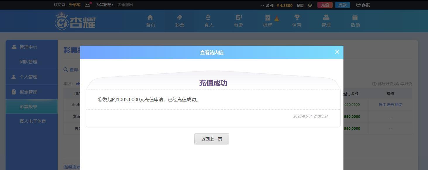Open the mail envelope inbox icon
The height and width of the screenshot is (170, 428).
(87, 5)
